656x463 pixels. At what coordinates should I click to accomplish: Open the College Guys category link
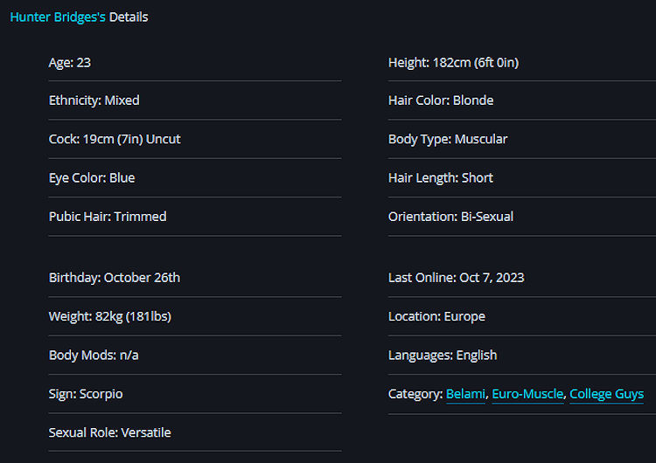(x=606, y=394)
